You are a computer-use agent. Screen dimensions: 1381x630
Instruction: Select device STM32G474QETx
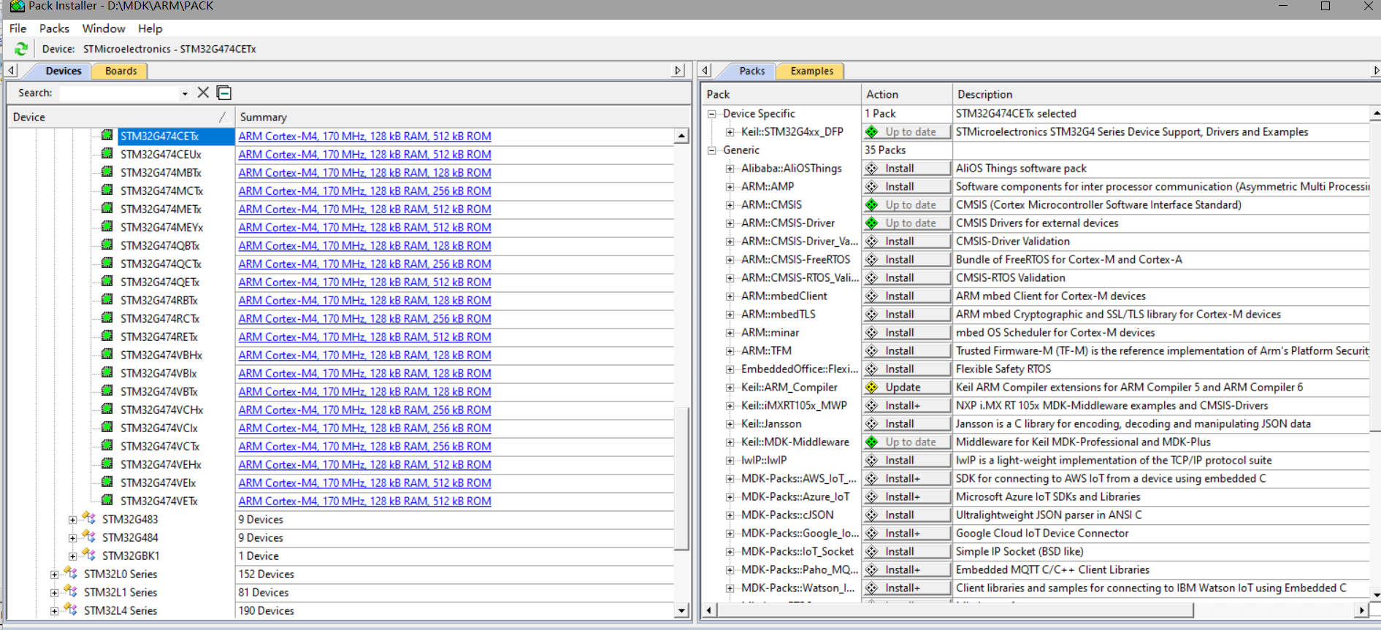(160, 283)
